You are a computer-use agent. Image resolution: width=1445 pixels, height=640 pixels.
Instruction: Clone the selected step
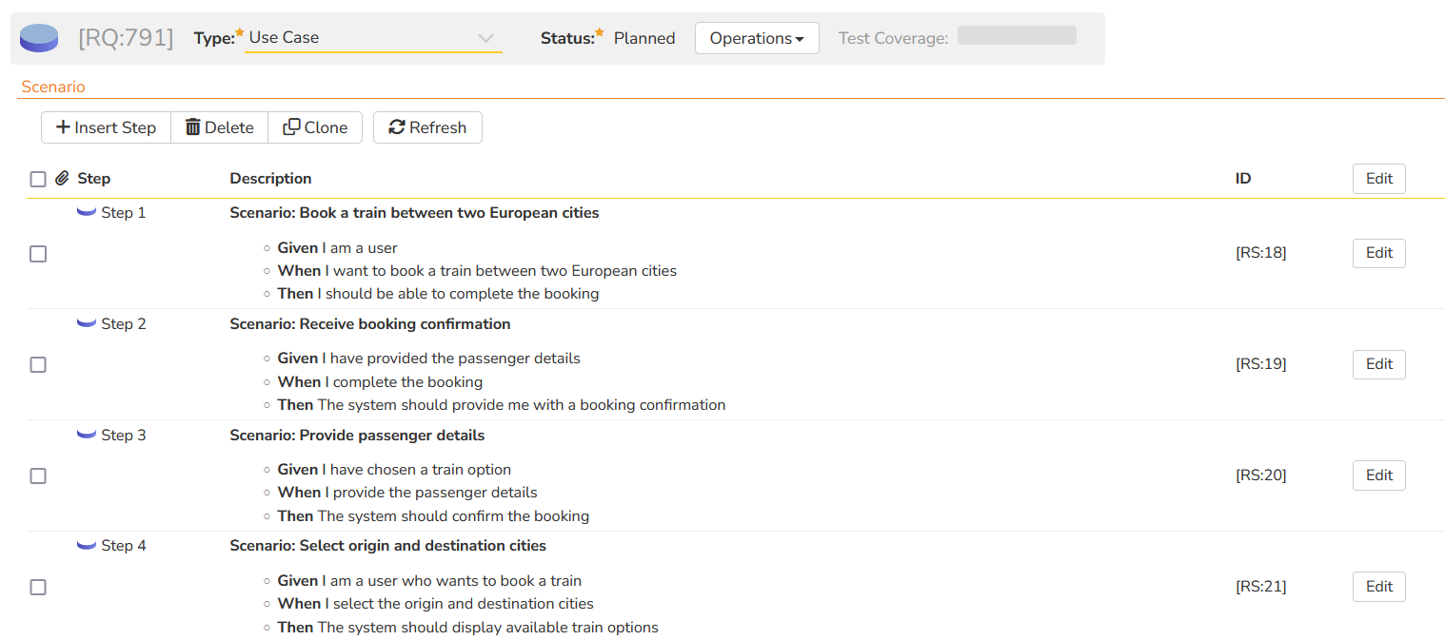[315, 127]
